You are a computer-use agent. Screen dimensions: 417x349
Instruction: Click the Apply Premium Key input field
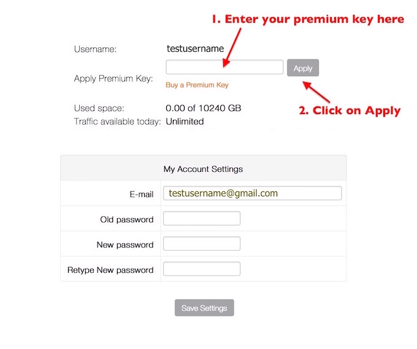point(224,67)
